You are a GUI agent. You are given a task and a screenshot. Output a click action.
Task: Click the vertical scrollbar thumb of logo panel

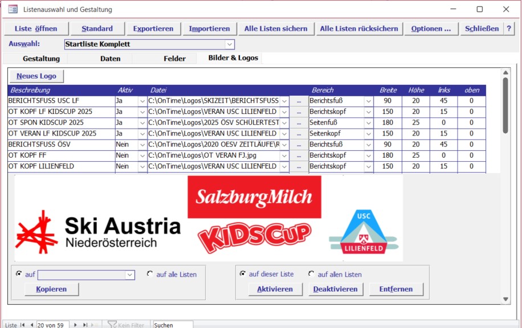pyautogui.click(x=505, y=105)
